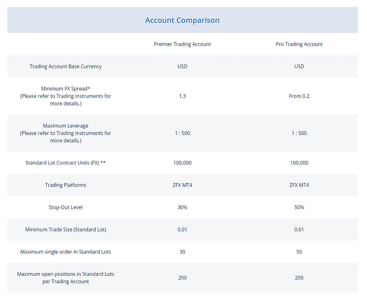Click the Trading Account Base Currency row label
Viewport: 367px width, 302px height.
[x=66, y=67]
